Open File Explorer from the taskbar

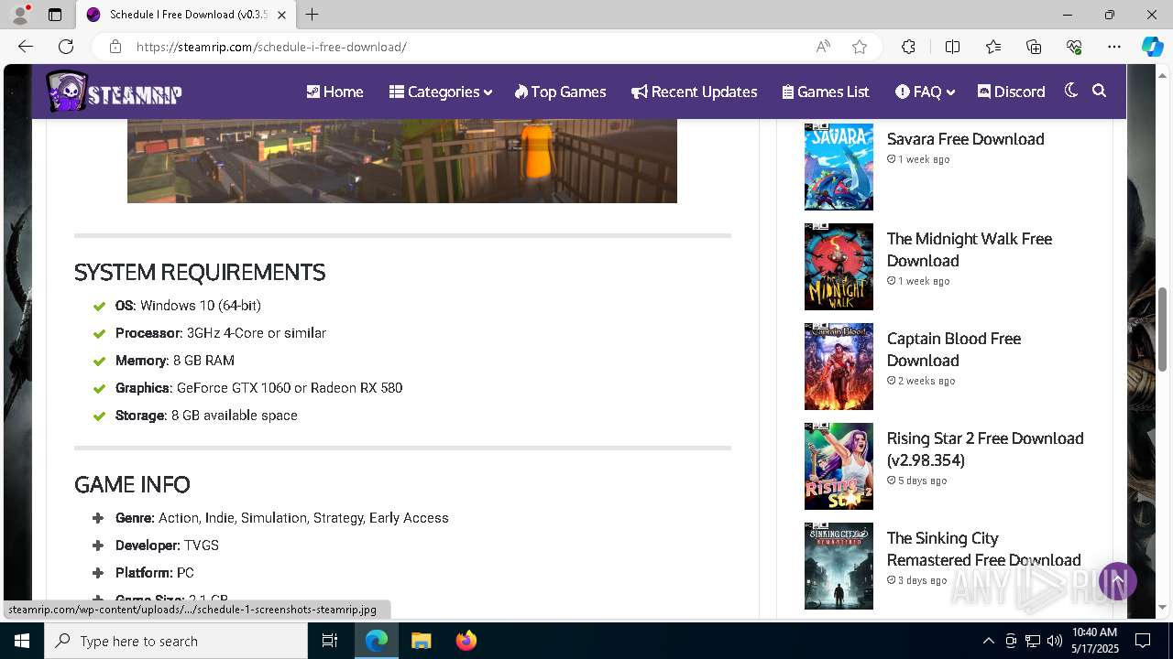(x=421, y=641)
